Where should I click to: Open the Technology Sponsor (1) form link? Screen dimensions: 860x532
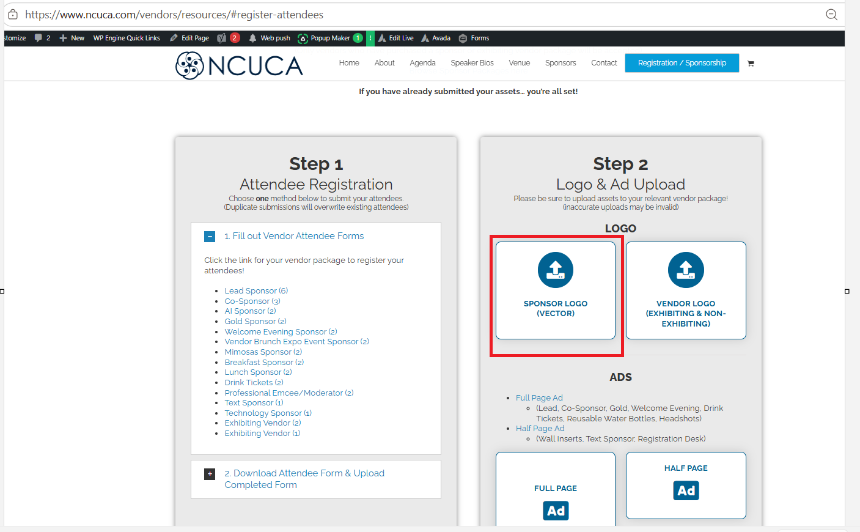268,413
